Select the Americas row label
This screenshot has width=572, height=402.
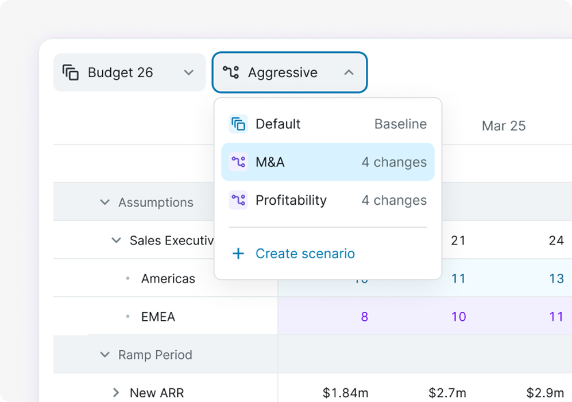point(168,279)
